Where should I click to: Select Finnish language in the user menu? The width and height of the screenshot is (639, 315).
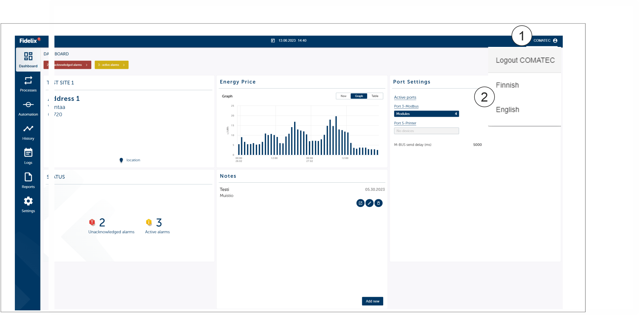click(x=507, y=85)
